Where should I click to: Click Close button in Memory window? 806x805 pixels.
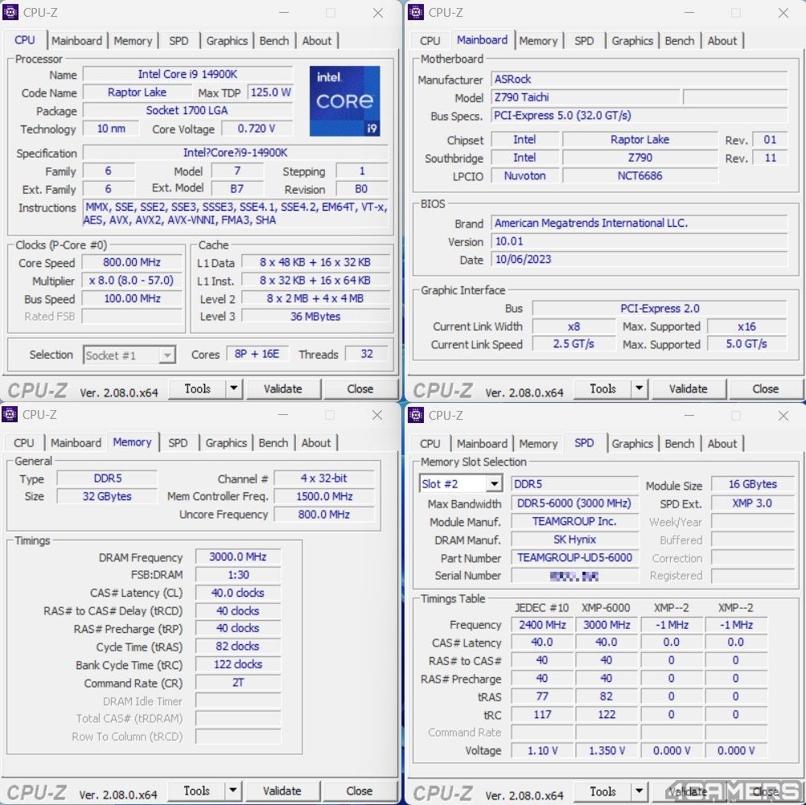point(360,791)
